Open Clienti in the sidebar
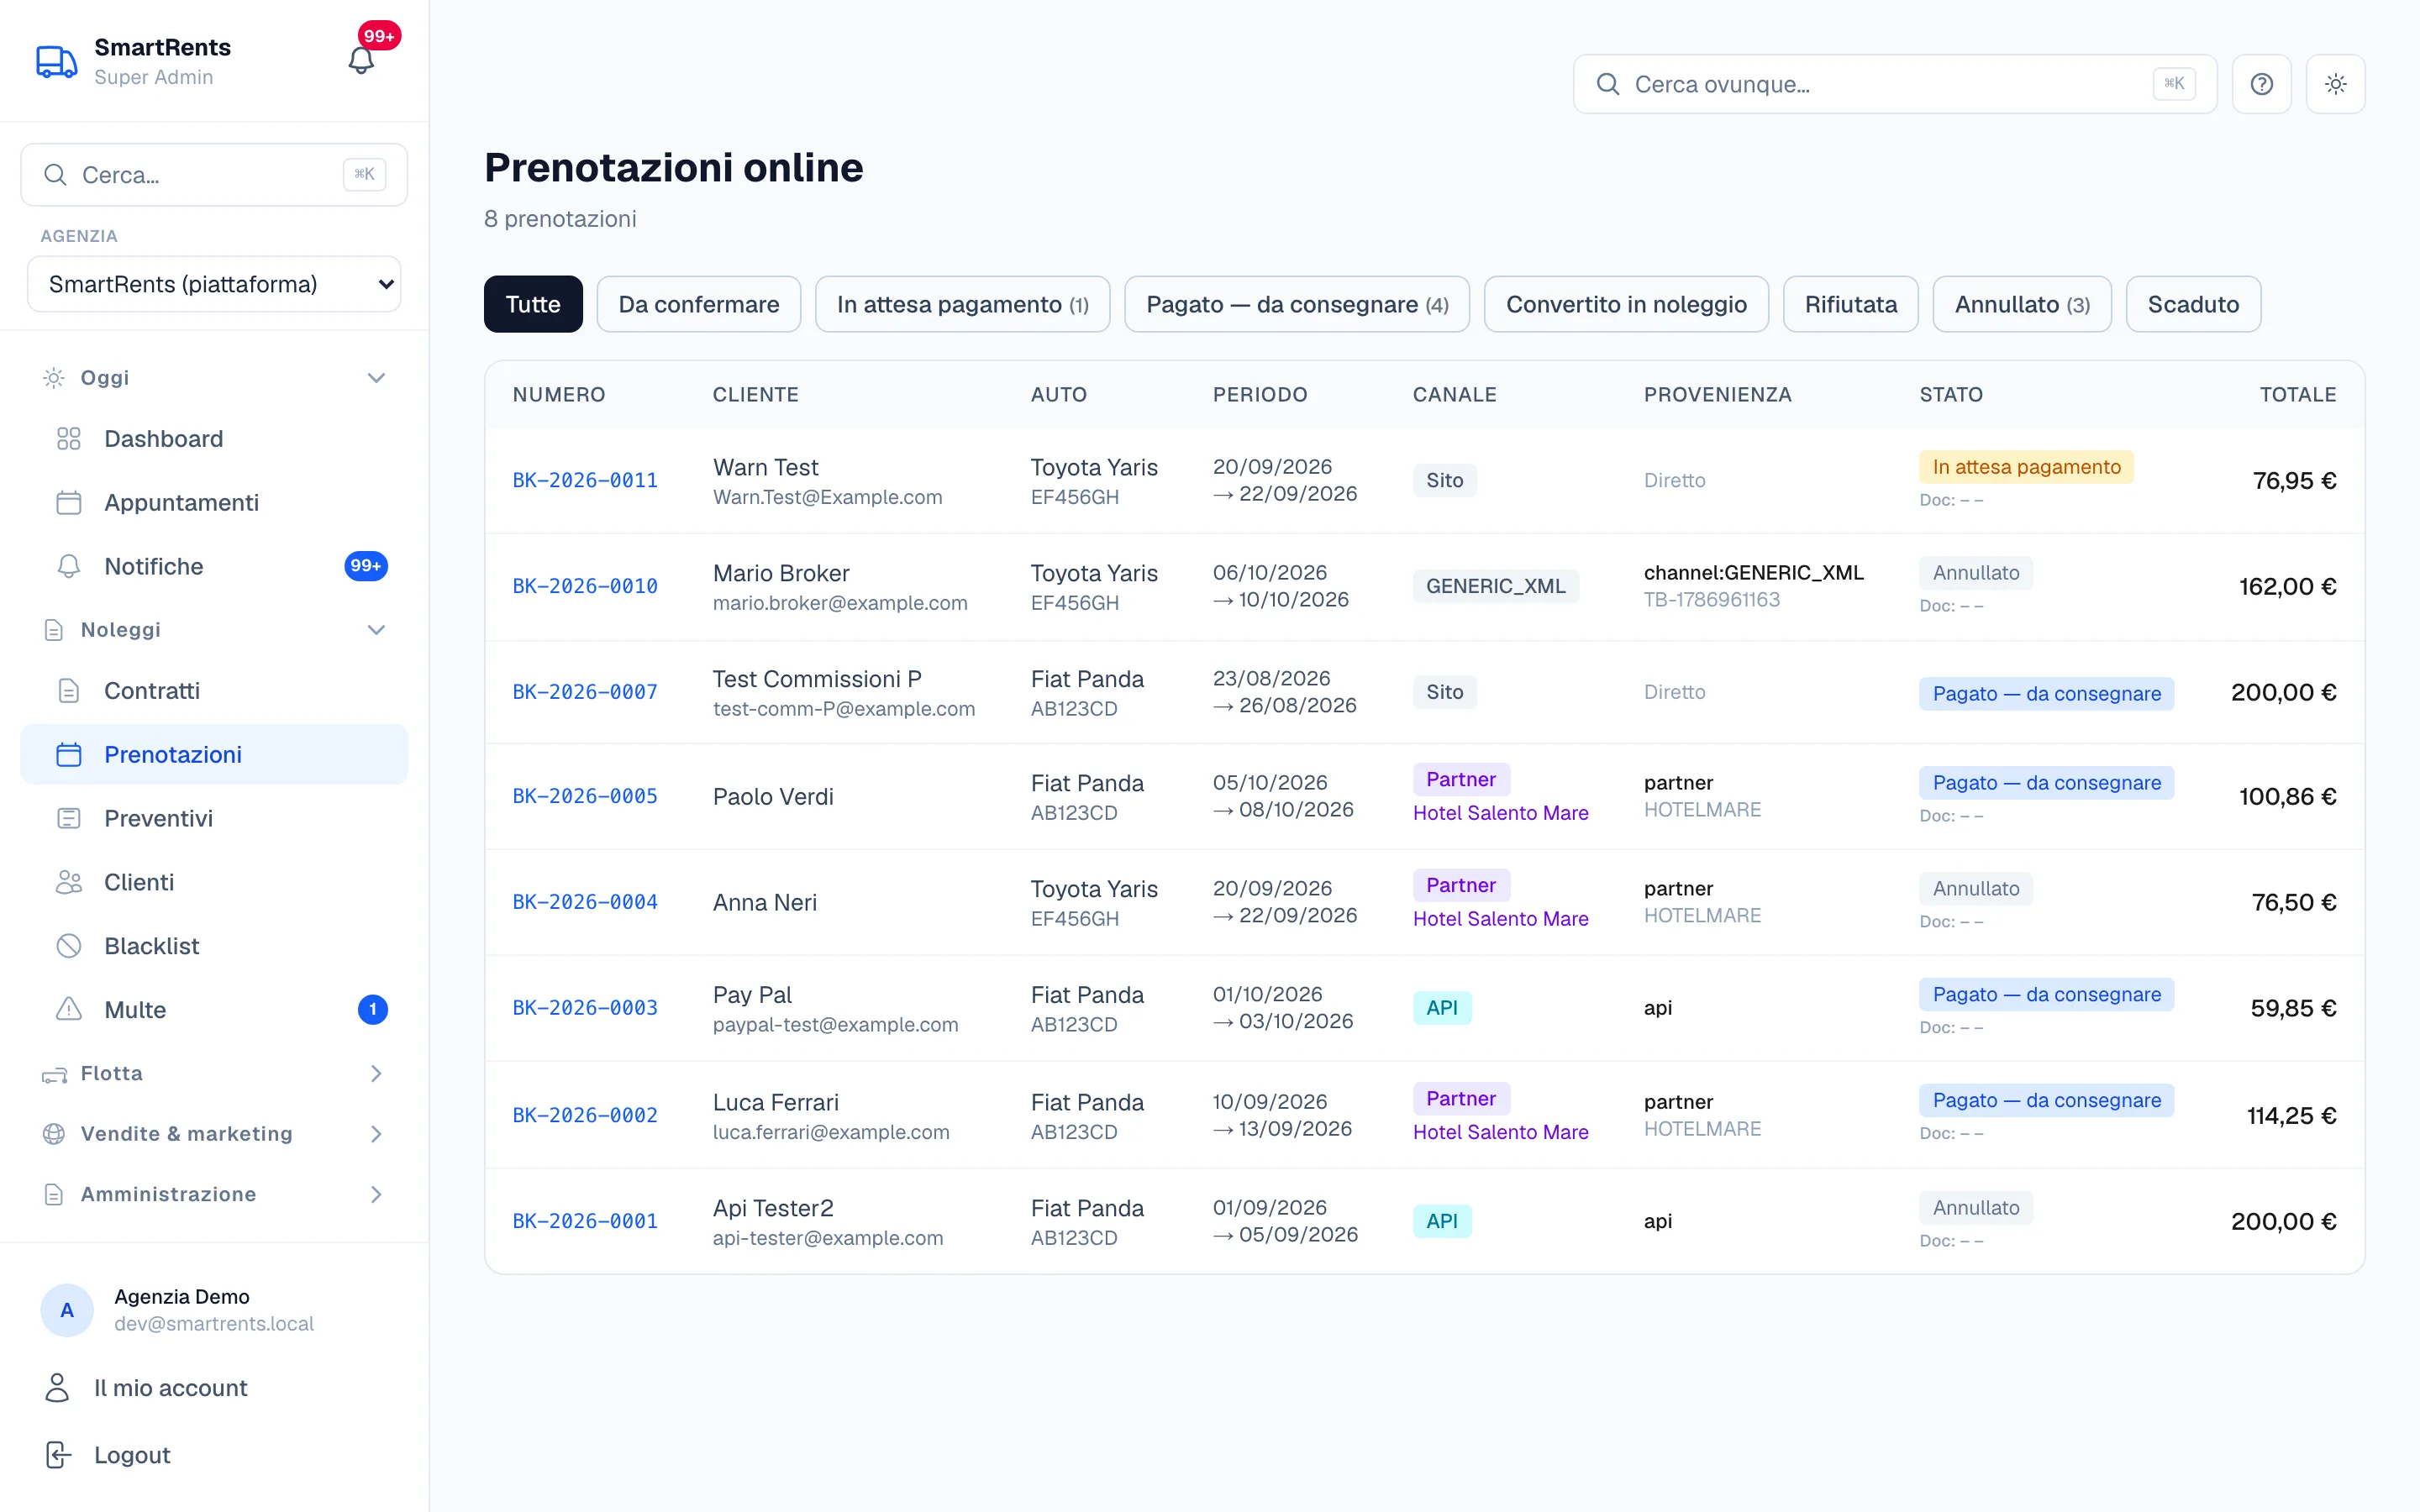This screenshot has height=1512, width=2420. click(x=214, y=882)
